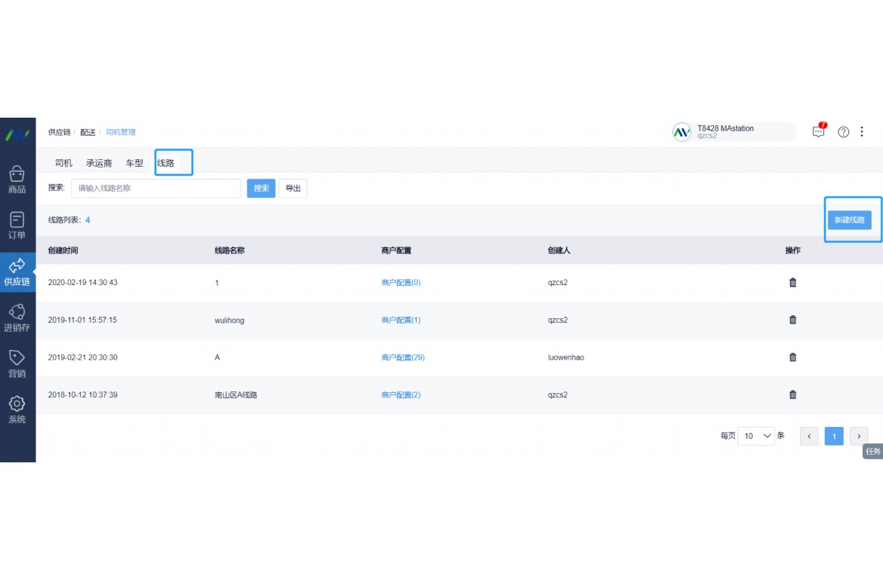Select the 车型 (Vehicle type) tab
The width and height of the screenshot is (883, 580).
[x=134, y=163]
